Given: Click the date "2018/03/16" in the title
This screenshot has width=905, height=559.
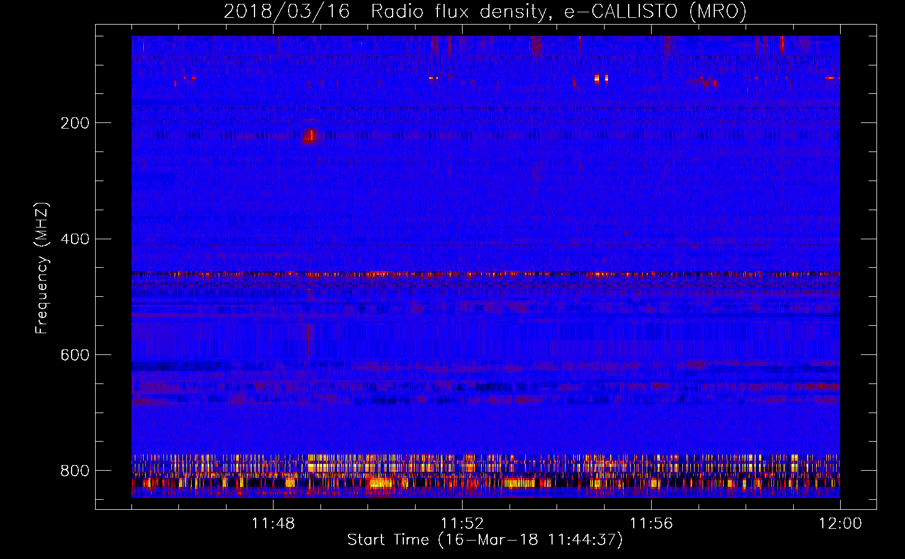Looking at the screenshot, I should (287, 11).
